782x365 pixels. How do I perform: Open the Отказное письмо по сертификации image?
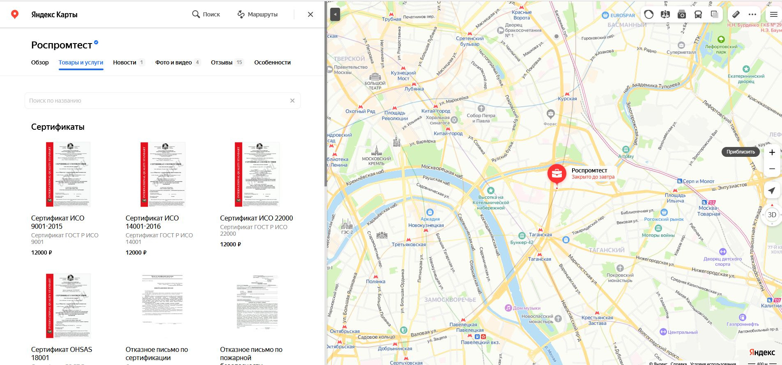(x=163, y=306)
